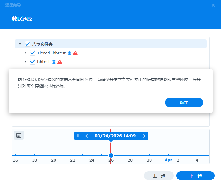Image resolution: width=221 pixels, height=183 pixels.
Task: Collapse the 共享文件夹 tree node
Action: coord(20,44)
